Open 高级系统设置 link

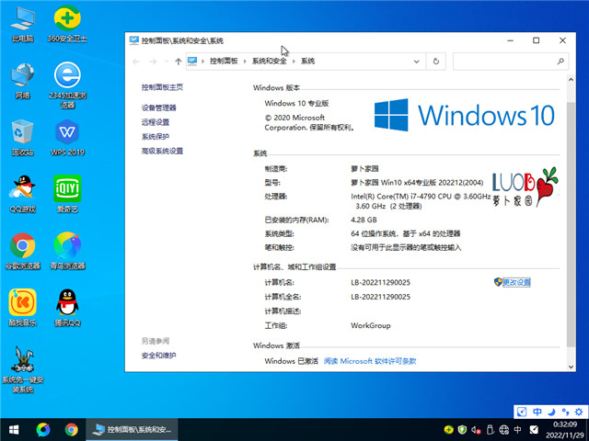coord(162,151)
